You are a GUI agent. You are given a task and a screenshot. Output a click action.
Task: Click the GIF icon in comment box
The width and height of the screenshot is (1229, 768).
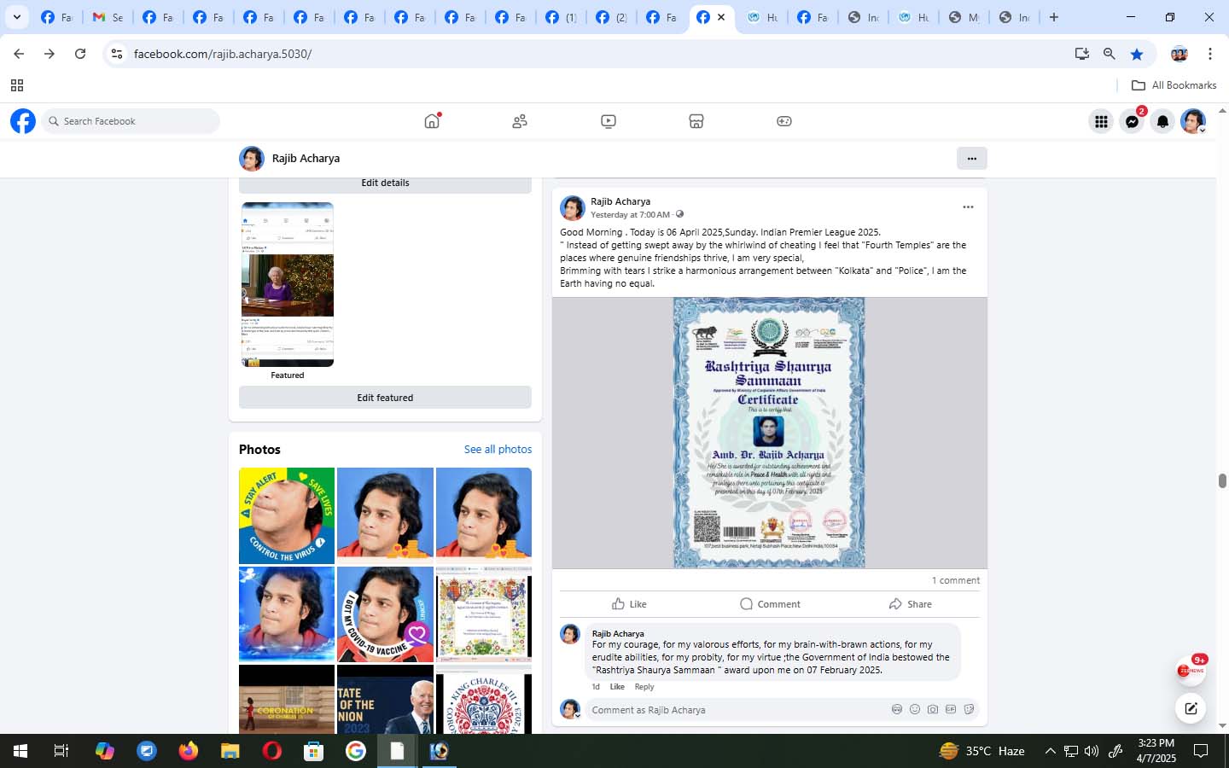tap(951, 709)
